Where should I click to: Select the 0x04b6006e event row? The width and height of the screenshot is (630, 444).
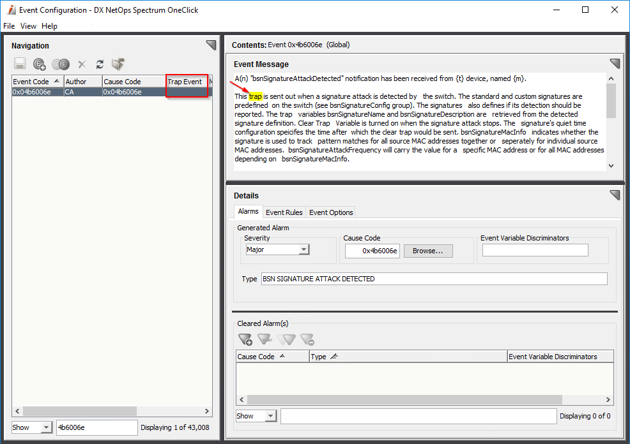click(37, 92)
